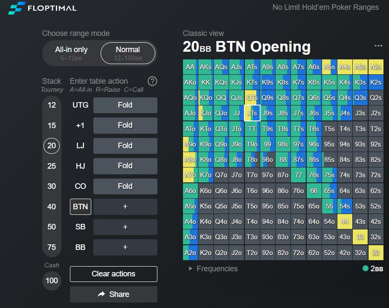
Task: Click the Classic view label
Action: coord(203,33)
